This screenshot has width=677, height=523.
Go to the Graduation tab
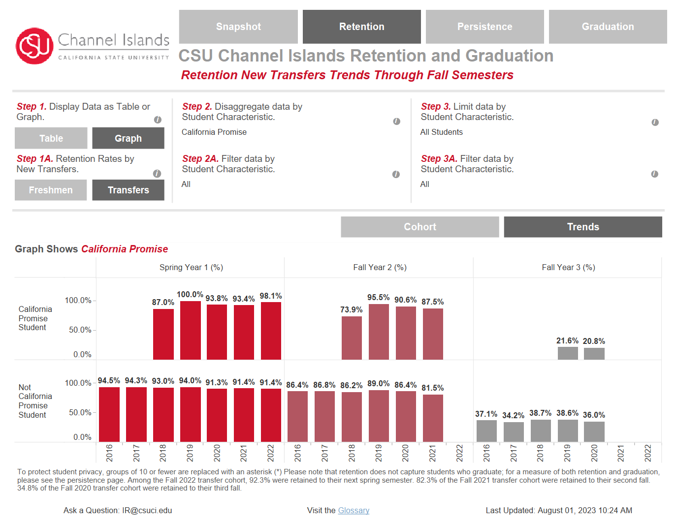pos(608,27)
